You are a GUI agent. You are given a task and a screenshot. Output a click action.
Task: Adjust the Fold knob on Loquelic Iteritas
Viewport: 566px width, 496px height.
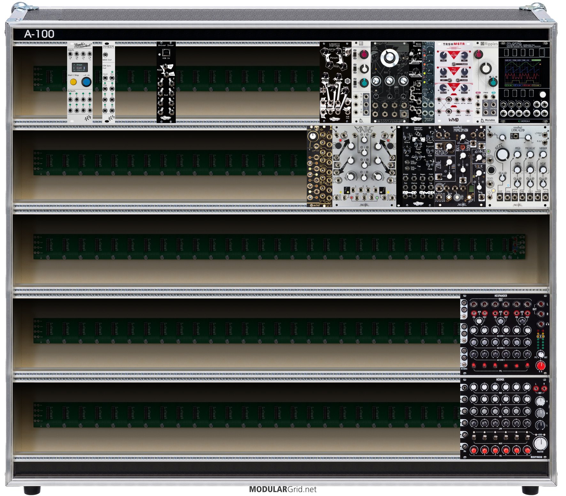(x=338, y=77)
